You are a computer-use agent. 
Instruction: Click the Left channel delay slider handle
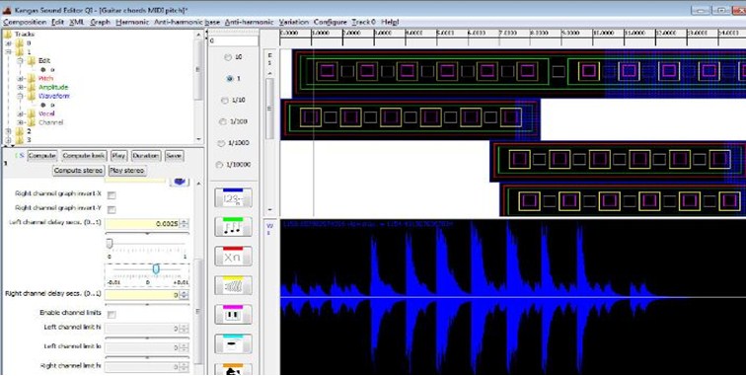[x=110, y=244]
